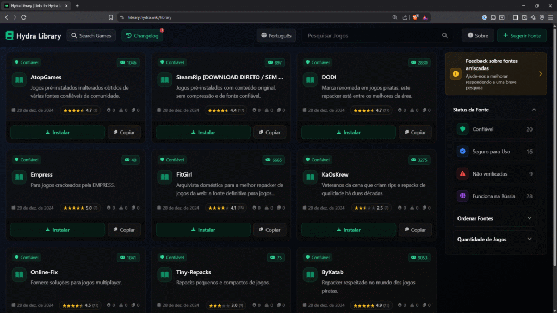
Task: Expand the Ordenar Fontes section
Action: click(494, 218)
